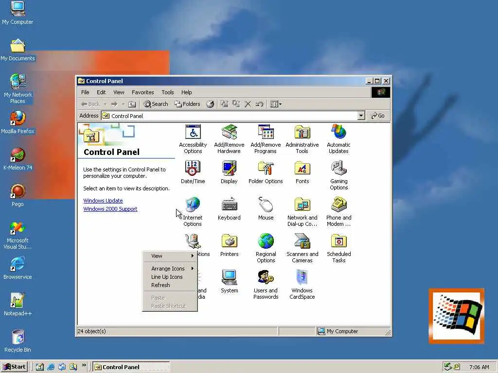Select the Control Panel taskbar button

tap(131, 367)
